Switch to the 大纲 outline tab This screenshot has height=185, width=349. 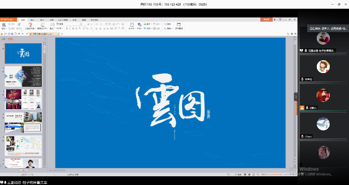click(4, 39)
